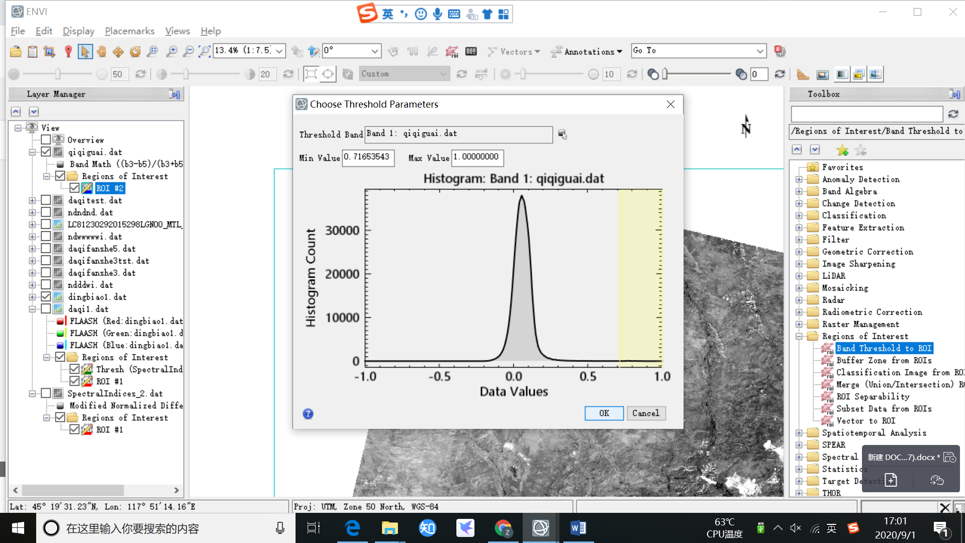Open the zoom percentage dropdown
Image resolution: width=965 pixels, height=543 pixels.
[x=279, y=51]
